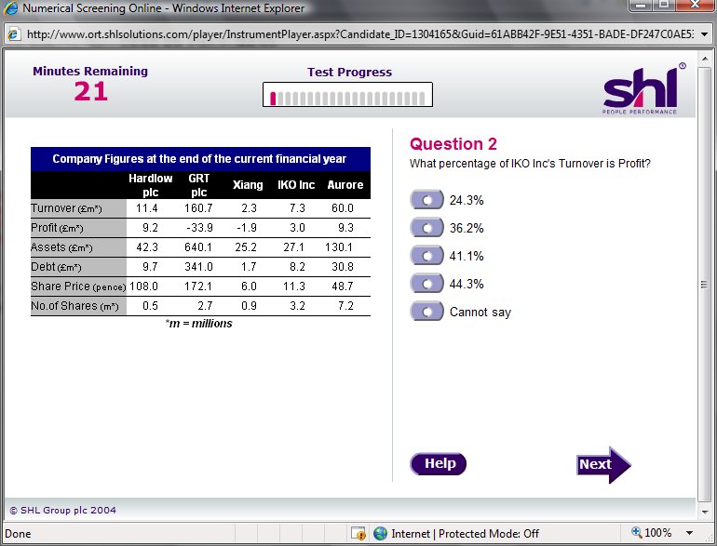Viewport: 717px width, 546px height.
Task: Click IKO Inc Turnover value 7.3
Action: pyautogui.click(x=297, y=208)
